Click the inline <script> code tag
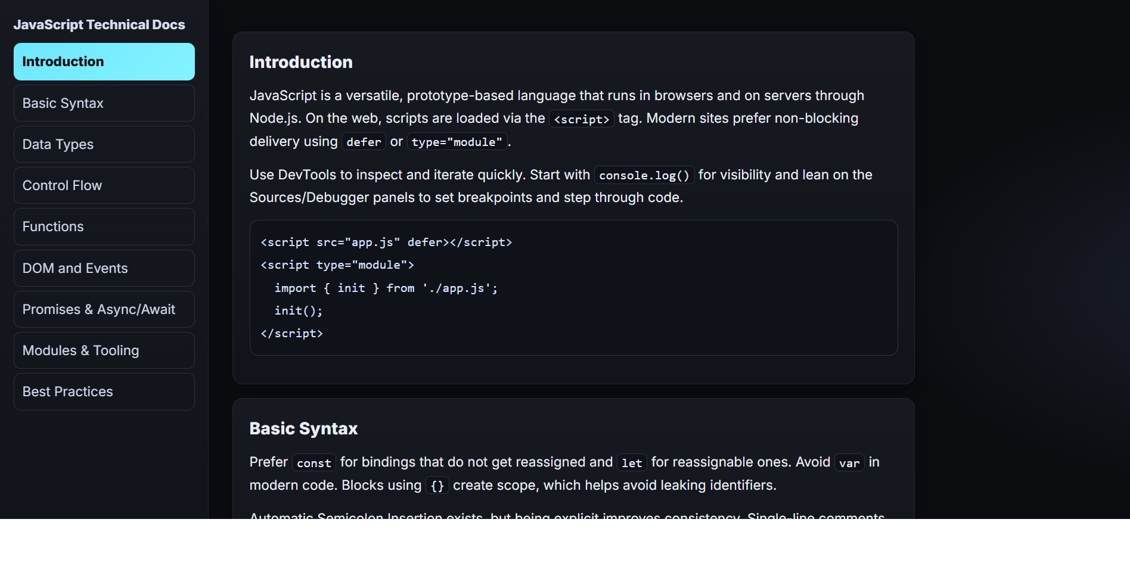This screenshot has width=1130, height=572. pyautogui.click(x=581, y=119)
